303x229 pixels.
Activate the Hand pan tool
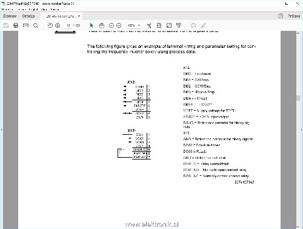101,25
